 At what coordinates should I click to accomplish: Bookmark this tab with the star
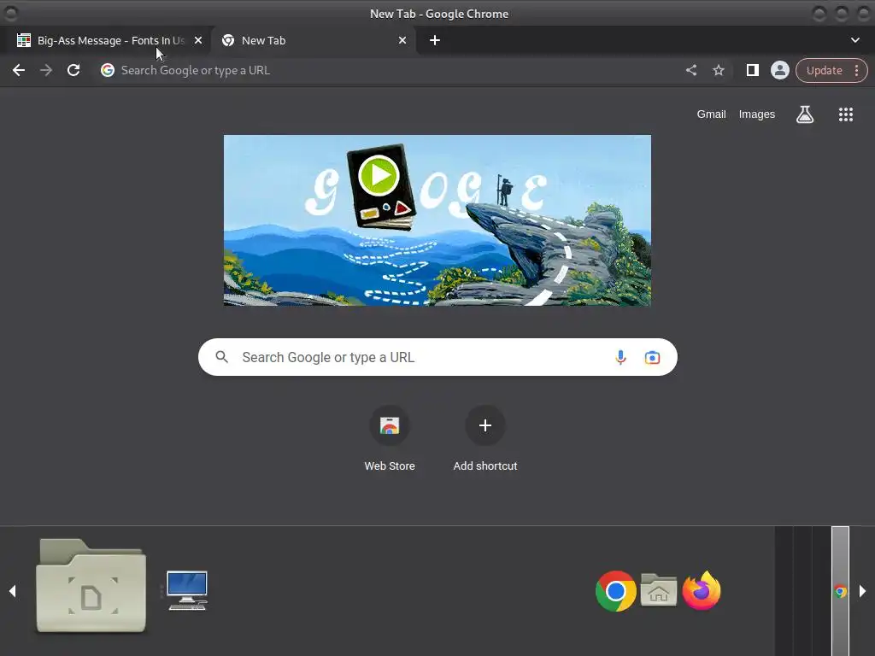[x=719, y=70]
